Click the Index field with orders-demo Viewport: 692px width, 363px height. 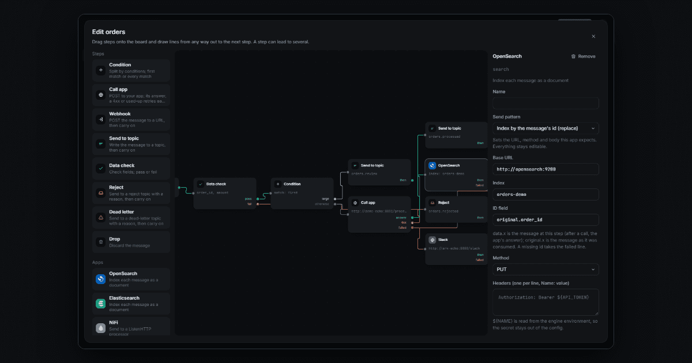546,194
